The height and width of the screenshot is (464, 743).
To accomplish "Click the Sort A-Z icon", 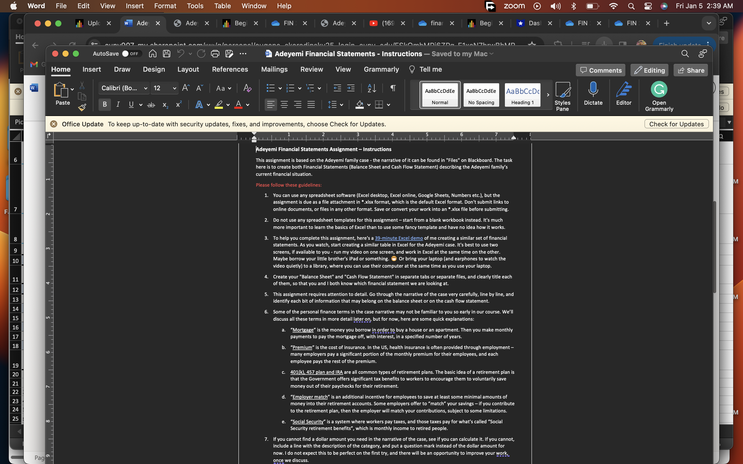I will (x=372, y=88).
